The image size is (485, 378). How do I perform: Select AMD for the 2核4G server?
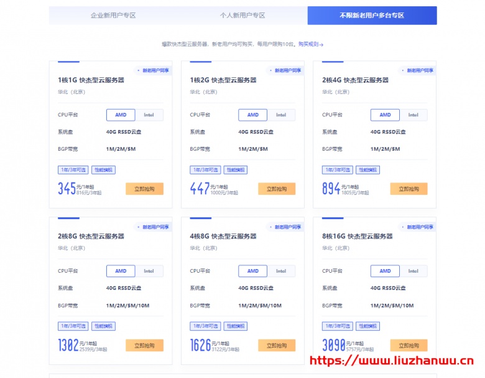point(385,115)
